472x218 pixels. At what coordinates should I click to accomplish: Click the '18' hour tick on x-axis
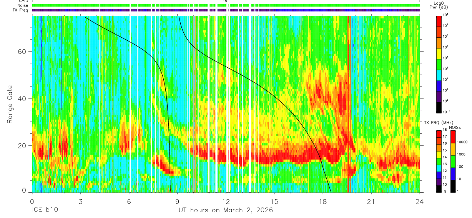point(323,201)
